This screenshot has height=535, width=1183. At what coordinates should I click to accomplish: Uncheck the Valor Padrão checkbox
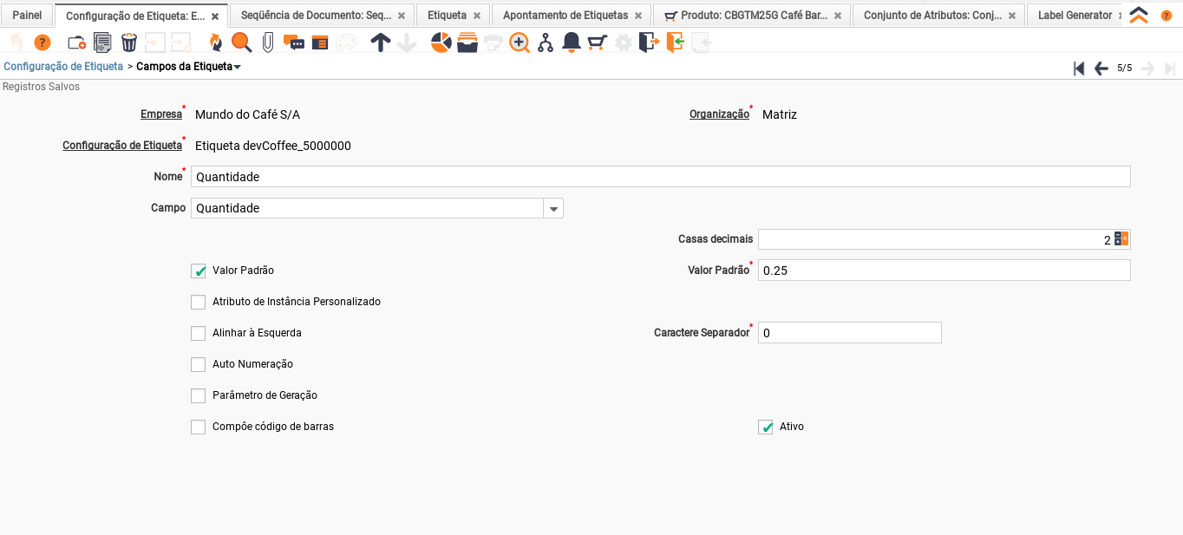[x=199, y=271]
